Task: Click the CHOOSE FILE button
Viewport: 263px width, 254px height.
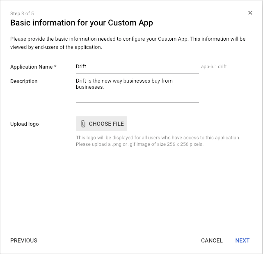Action: pyautogui.click(x=101, y=124)
